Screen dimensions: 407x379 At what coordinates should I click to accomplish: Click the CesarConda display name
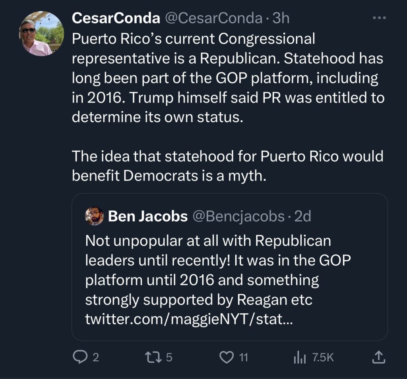coord(116,18)
